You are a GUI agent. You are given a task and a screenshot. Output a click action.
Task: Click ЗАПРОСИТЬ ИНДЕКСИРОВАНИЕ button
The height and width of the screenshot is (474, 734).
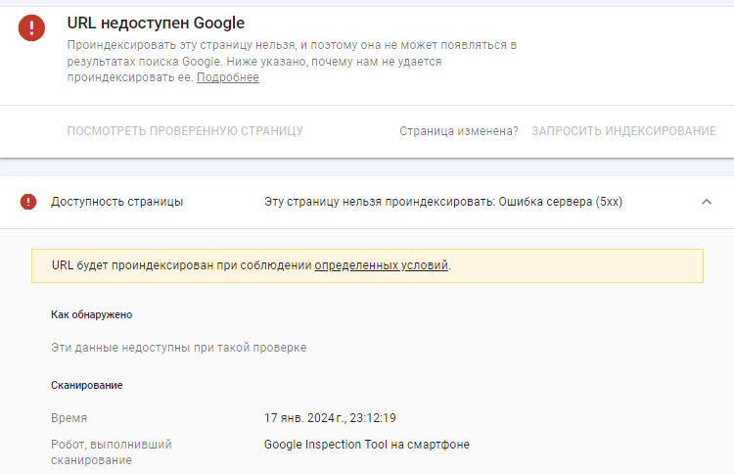click(x=623, y=131)
